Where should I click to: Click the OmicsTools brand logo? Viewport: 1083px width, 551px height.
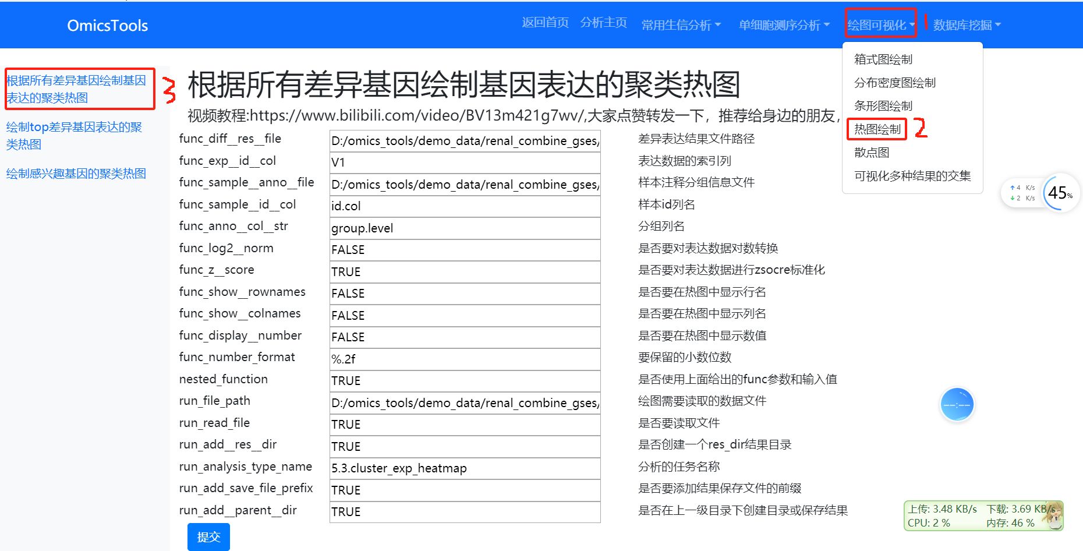pyautogui.click(x=108, y=26)
